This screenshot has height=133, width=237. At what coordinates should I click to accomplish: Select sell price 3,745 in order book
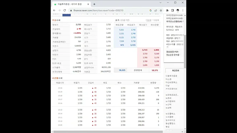click(133, 30)
